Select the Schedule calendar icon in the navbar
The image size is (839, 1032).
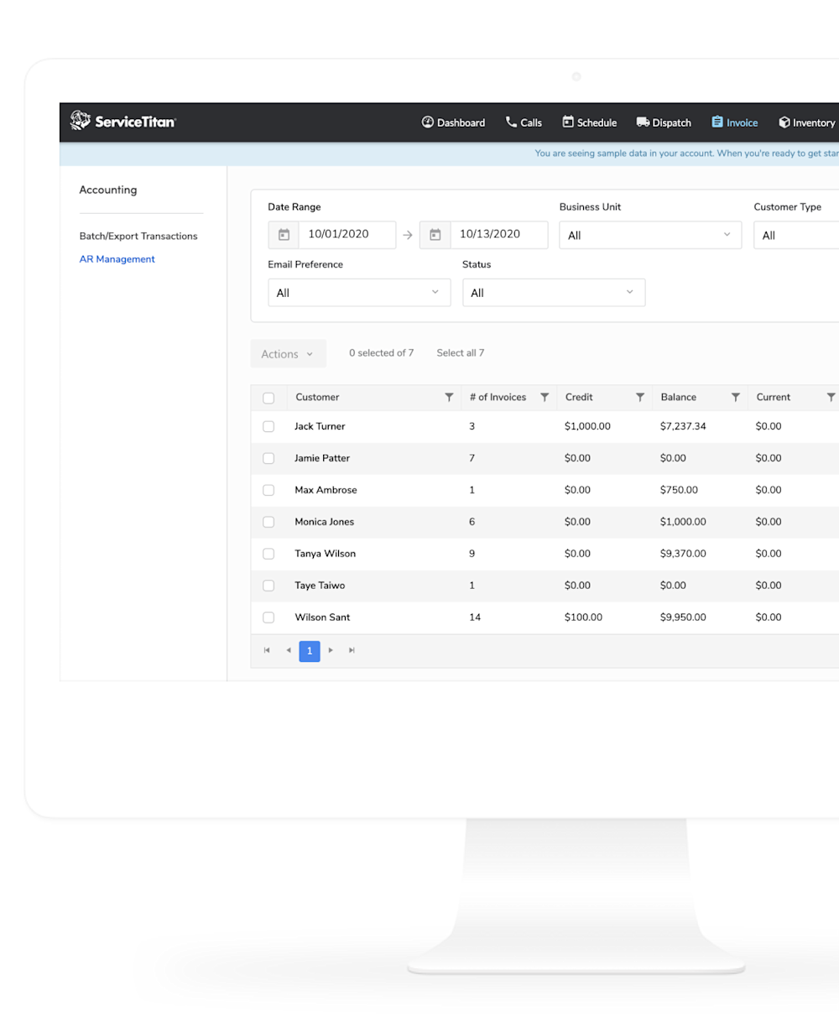click(566, 122)
